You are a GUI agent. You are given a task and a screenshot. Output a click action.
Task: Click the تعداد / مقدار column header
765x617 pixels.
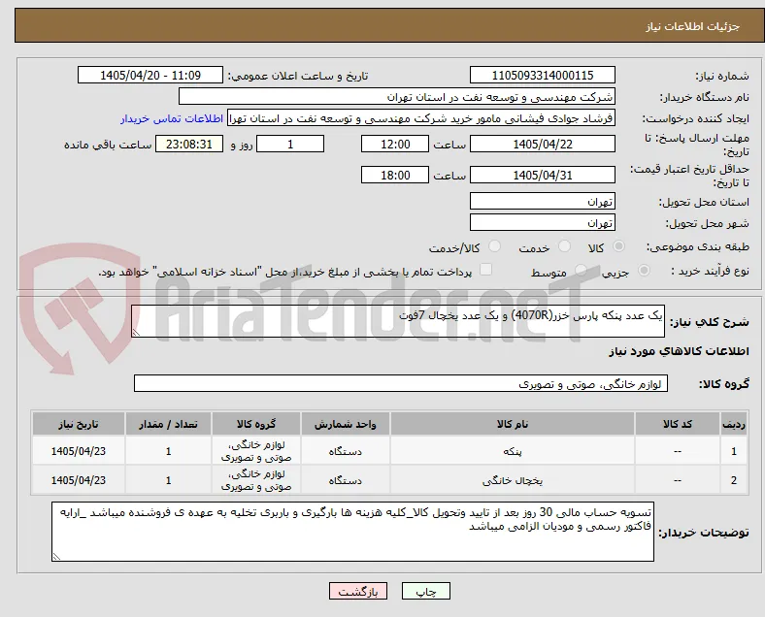(168, 424)
